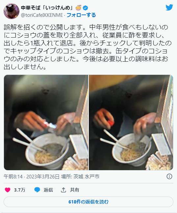Click the share upload icon
The width and height of the screenshot is (177, 213).
[63, 190]
